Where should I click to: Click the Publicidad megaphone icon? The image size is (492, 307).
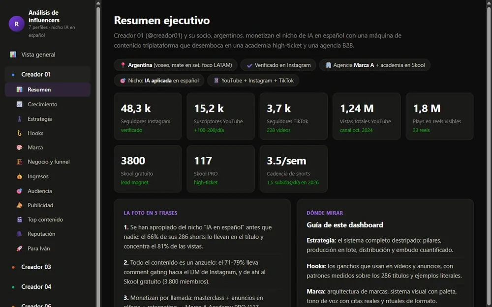coord(20,205)
